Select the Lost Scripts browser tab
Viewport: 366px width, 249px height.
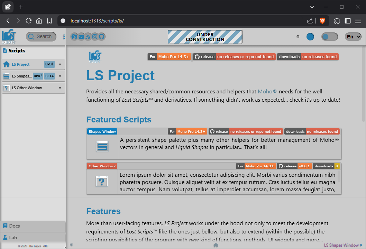coord(8,7)
